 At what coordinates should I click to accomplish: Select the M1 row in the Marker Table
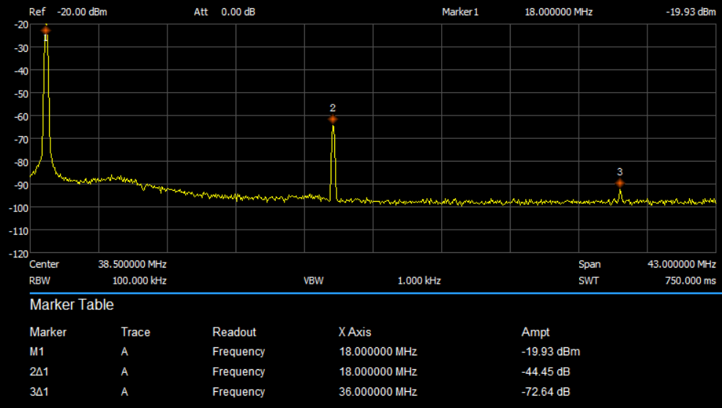[x=38, y=352]
